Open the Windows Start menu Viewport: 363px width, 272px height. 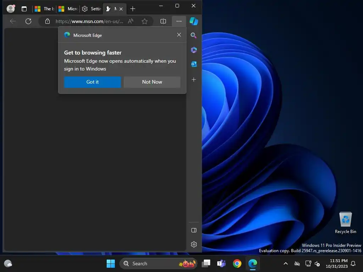[111, 263]
